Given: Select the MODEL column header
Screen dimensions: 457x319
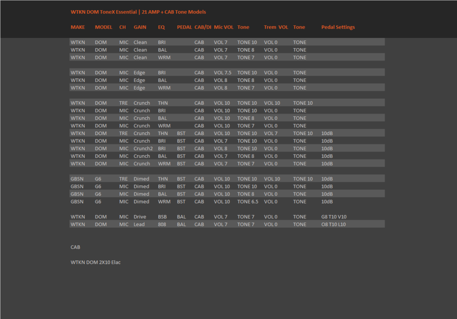Looking at the screenshot, I should [x=104, y=27].
